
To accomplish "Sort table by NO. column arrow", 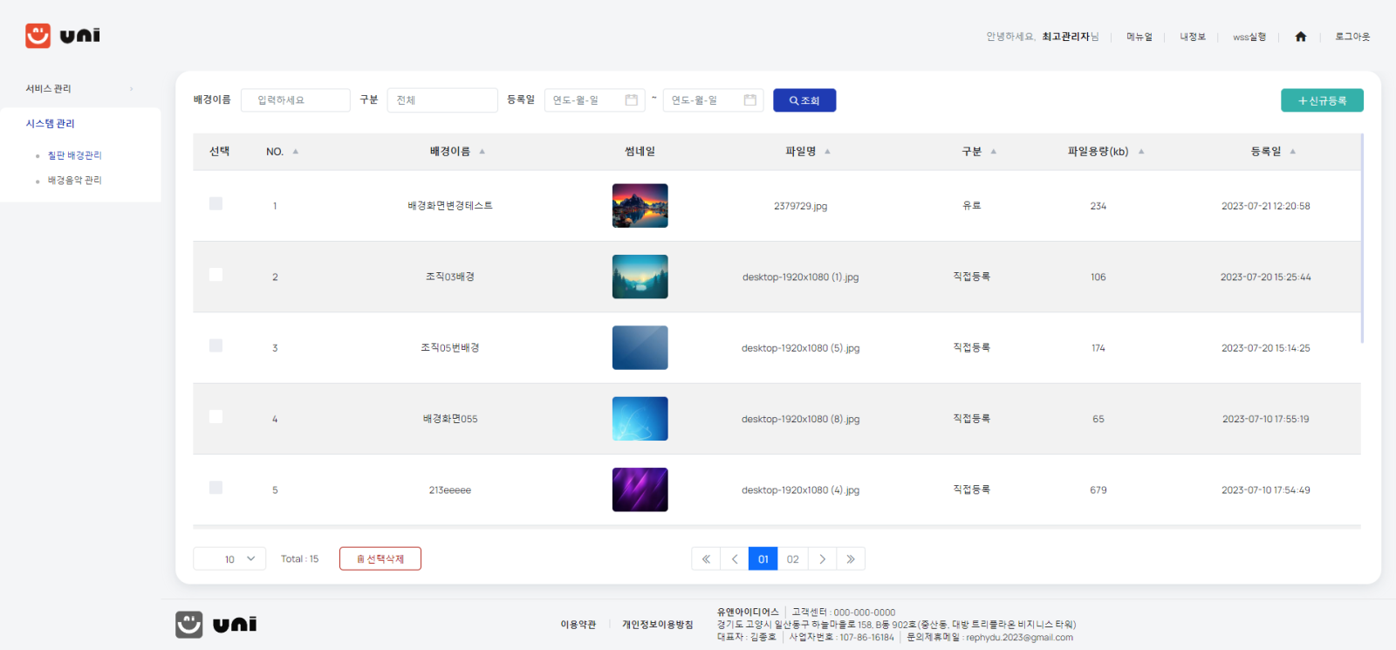I will coord(296,152).
